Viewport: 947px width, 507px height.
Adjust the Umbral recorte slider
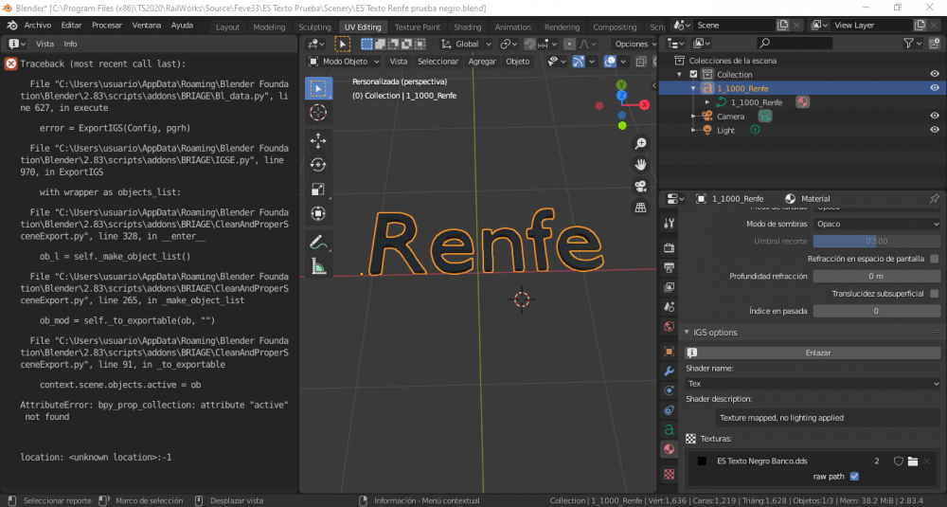[876, 241]
